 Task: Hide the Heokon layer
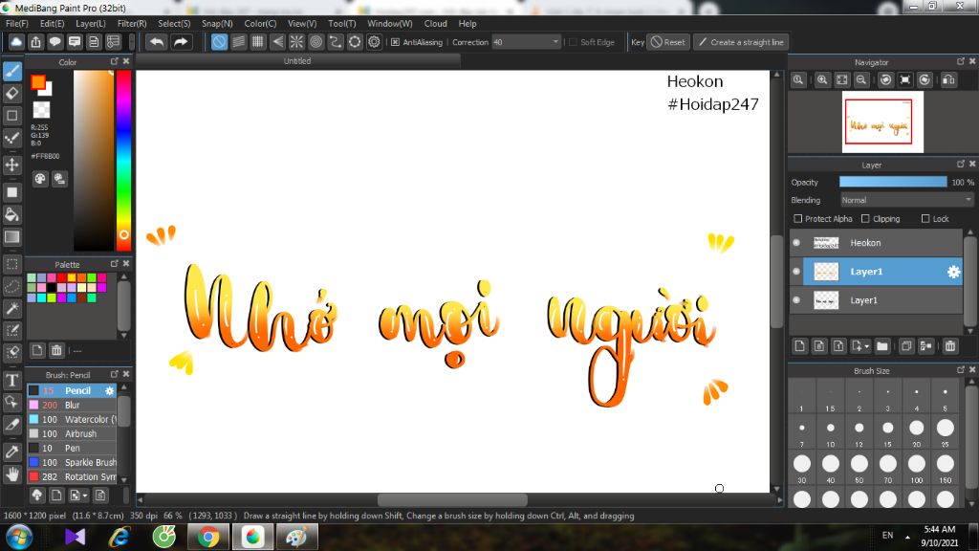(796, 243)
